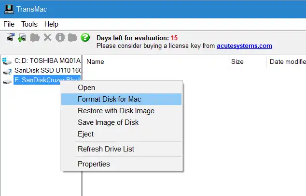Click the Windows drive icon beside TOSHIBA
This screenshot has width=306, height=196.
[x=7, y=61]
